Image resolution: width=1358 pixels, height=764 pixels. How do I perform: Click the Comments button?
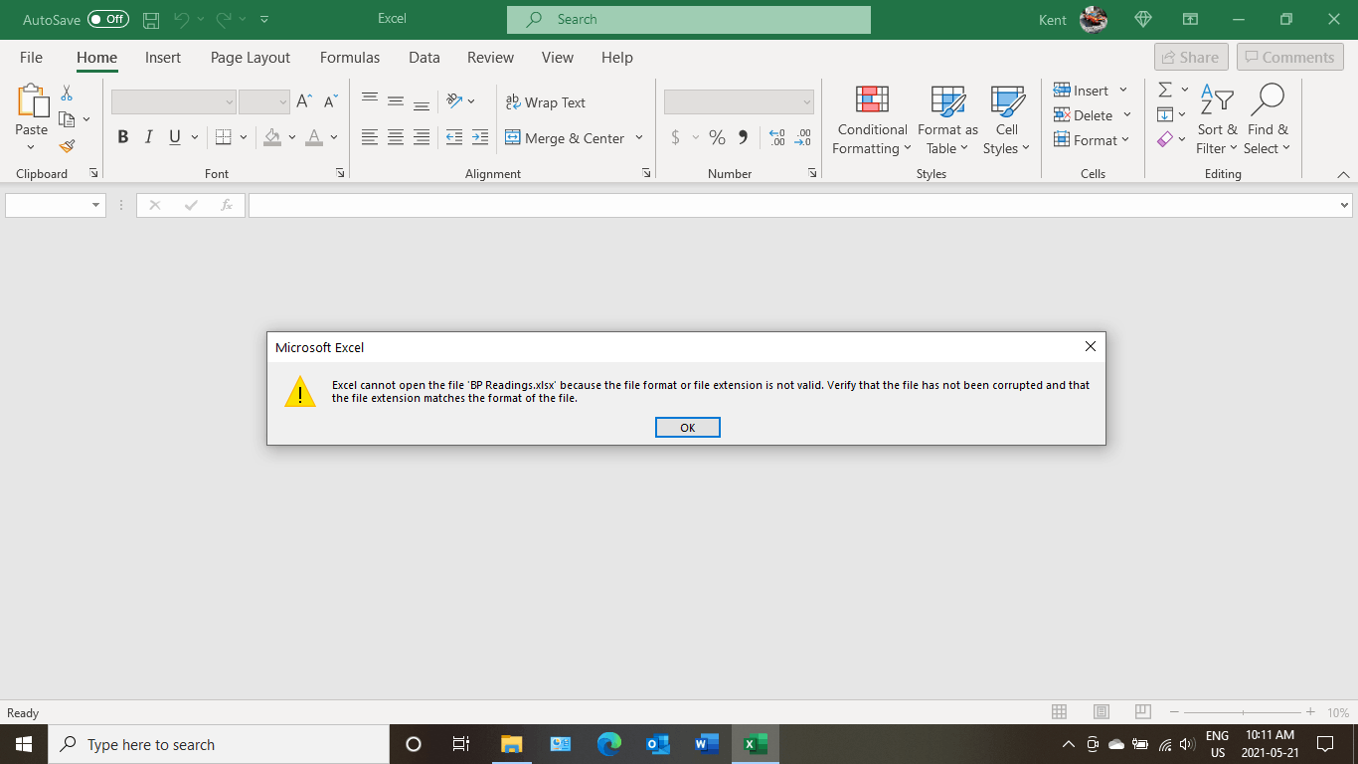tap(1289, 57)
